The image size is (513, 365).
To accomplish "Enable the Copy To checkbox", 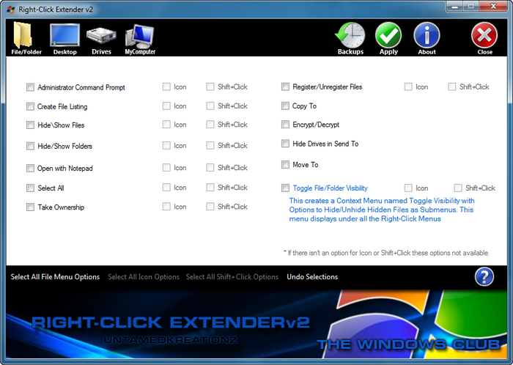I will [x=285, y=106].
